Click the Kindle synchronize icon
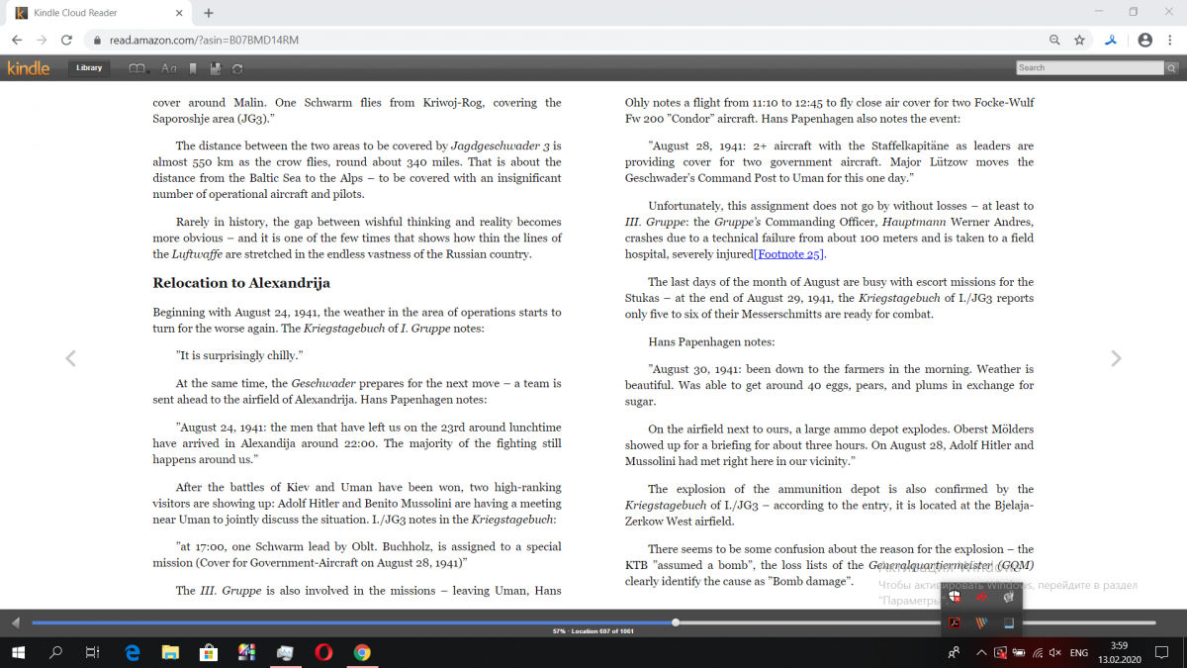This screenshot has width=1187, height=668. click(x=237, y=68)
